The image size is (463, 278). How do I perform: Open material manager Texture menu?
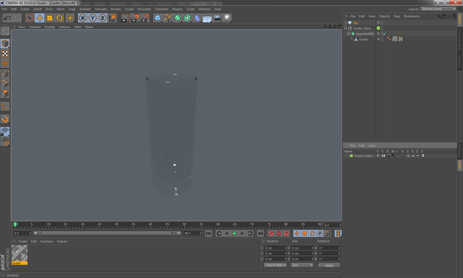(x=62, y=241)
